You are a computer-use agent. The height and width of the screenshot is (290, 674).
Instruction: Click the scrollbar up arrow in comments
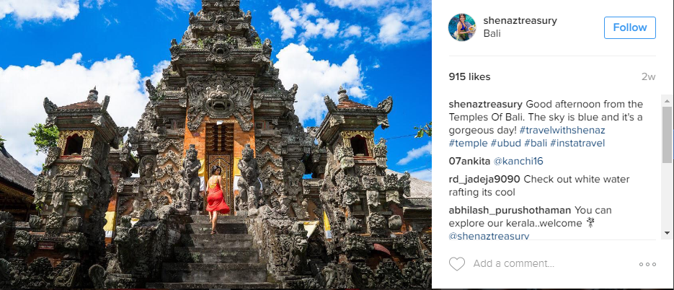click(667, 101)
